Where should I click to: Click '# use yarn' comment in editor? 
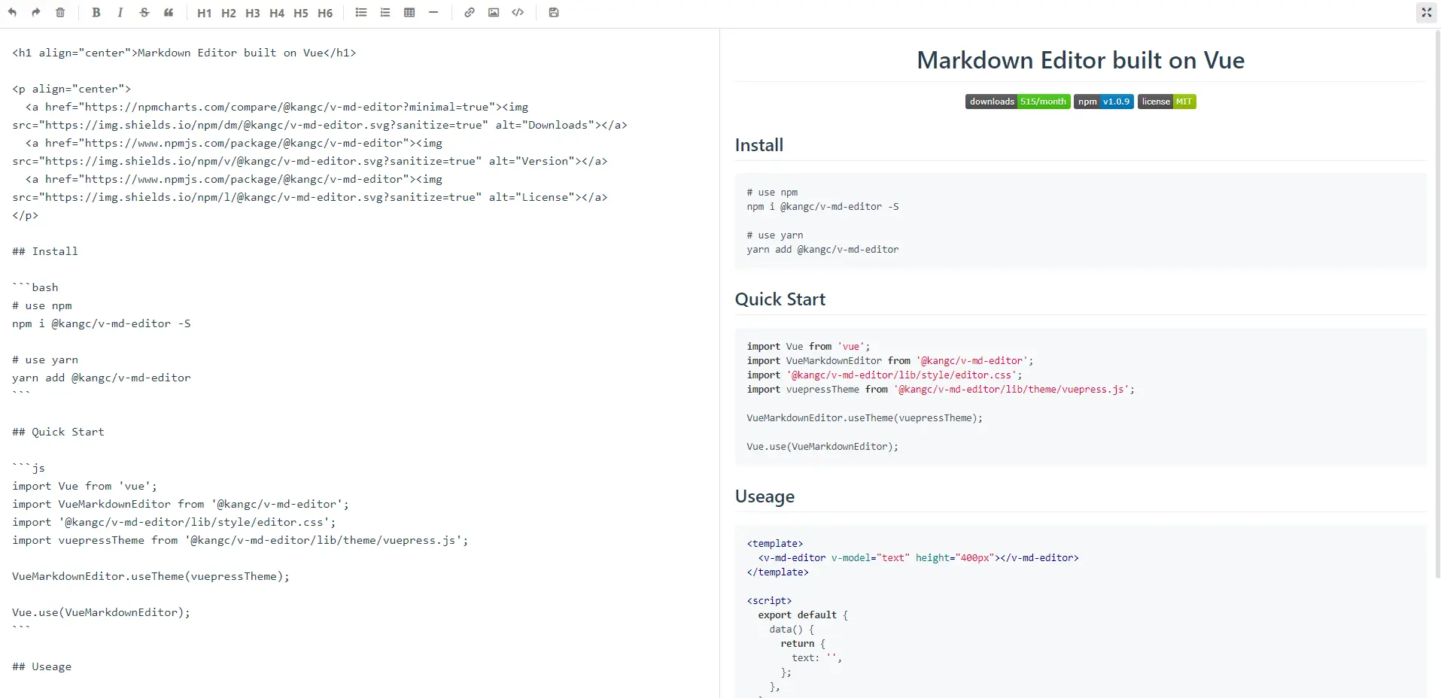[x=45, y=360]
